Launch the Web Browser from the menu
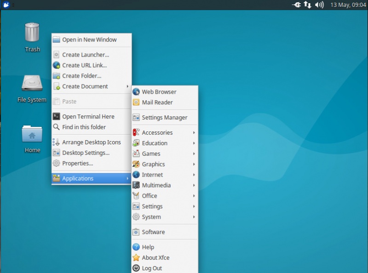Viewport: 368px width, 273px height. [159, 91]
